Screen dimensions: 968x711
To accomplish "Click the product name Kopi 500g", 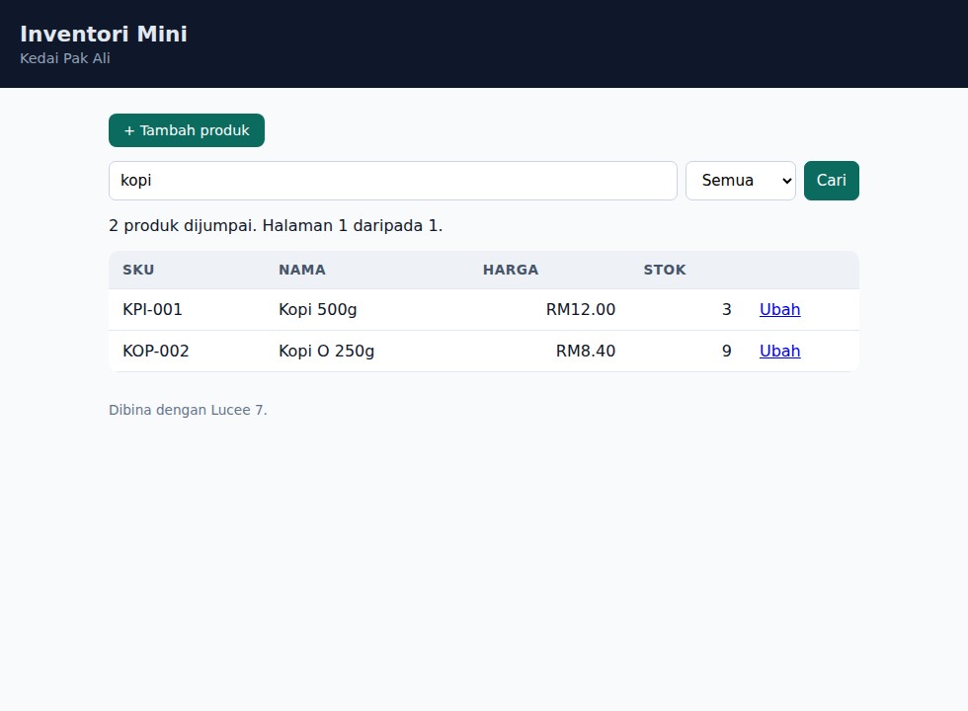I will (318, 309).
